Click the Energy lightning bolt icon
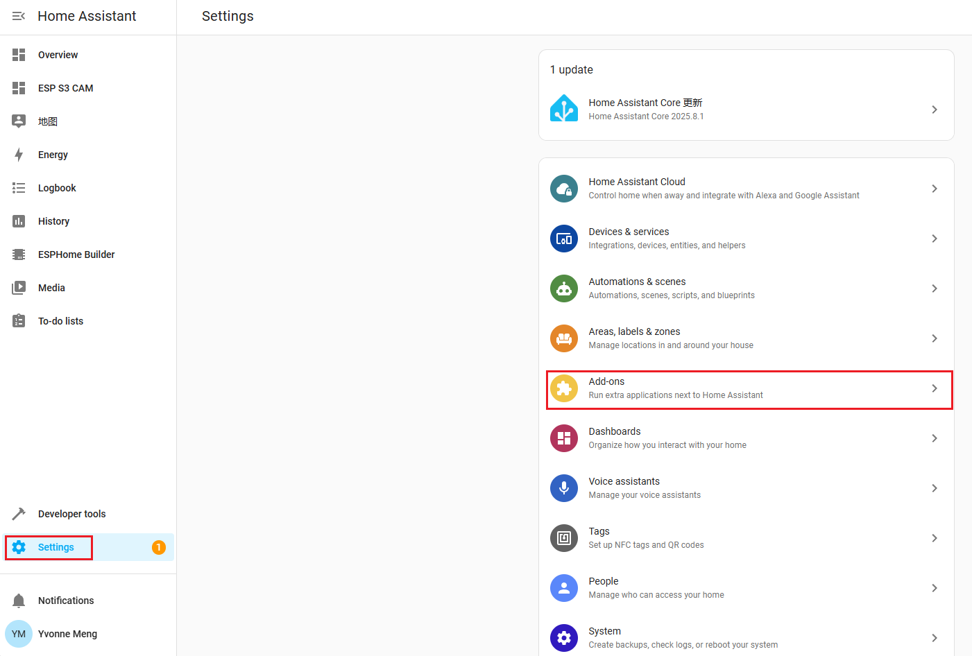972x656 pixels. point(19,155)
